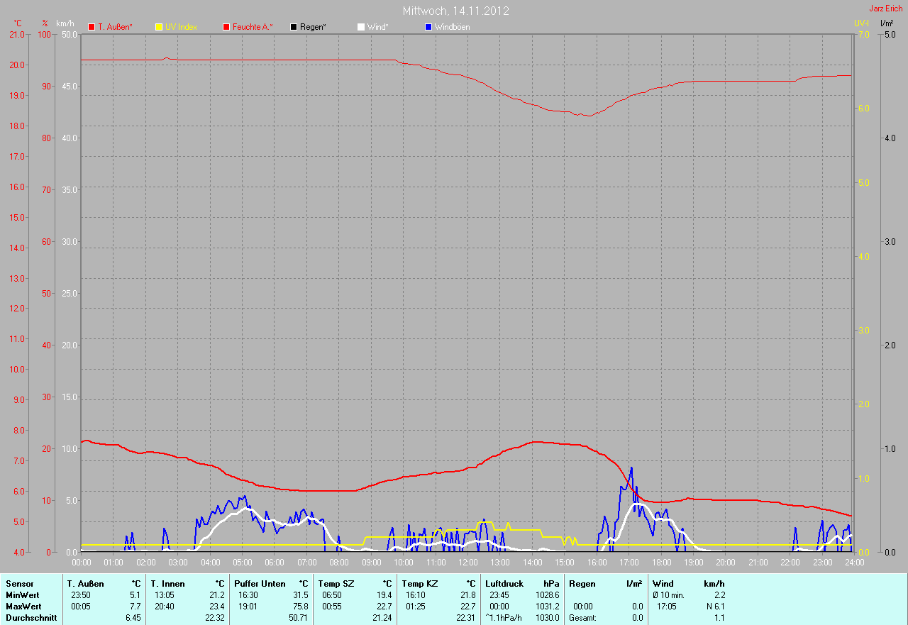Viewport: 908px width, 625px height.
Task: Click the Temp SZ minimum 19.4
Action: tap(384, 595)
